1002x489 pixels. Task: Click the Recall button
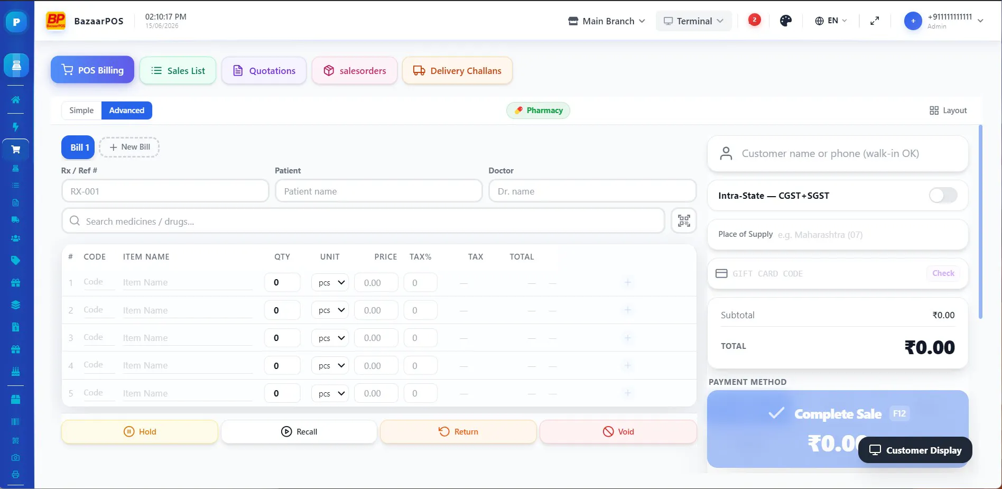tap(299, 431)
